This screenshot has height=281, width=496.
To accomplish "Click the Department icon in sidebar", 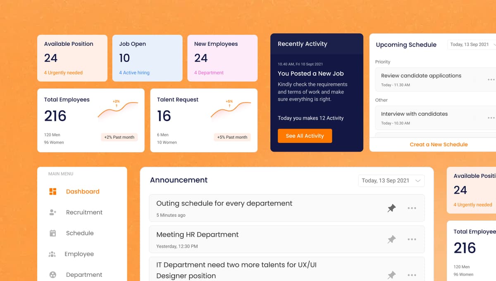I will pyautogui.click(x=52, y=275).
